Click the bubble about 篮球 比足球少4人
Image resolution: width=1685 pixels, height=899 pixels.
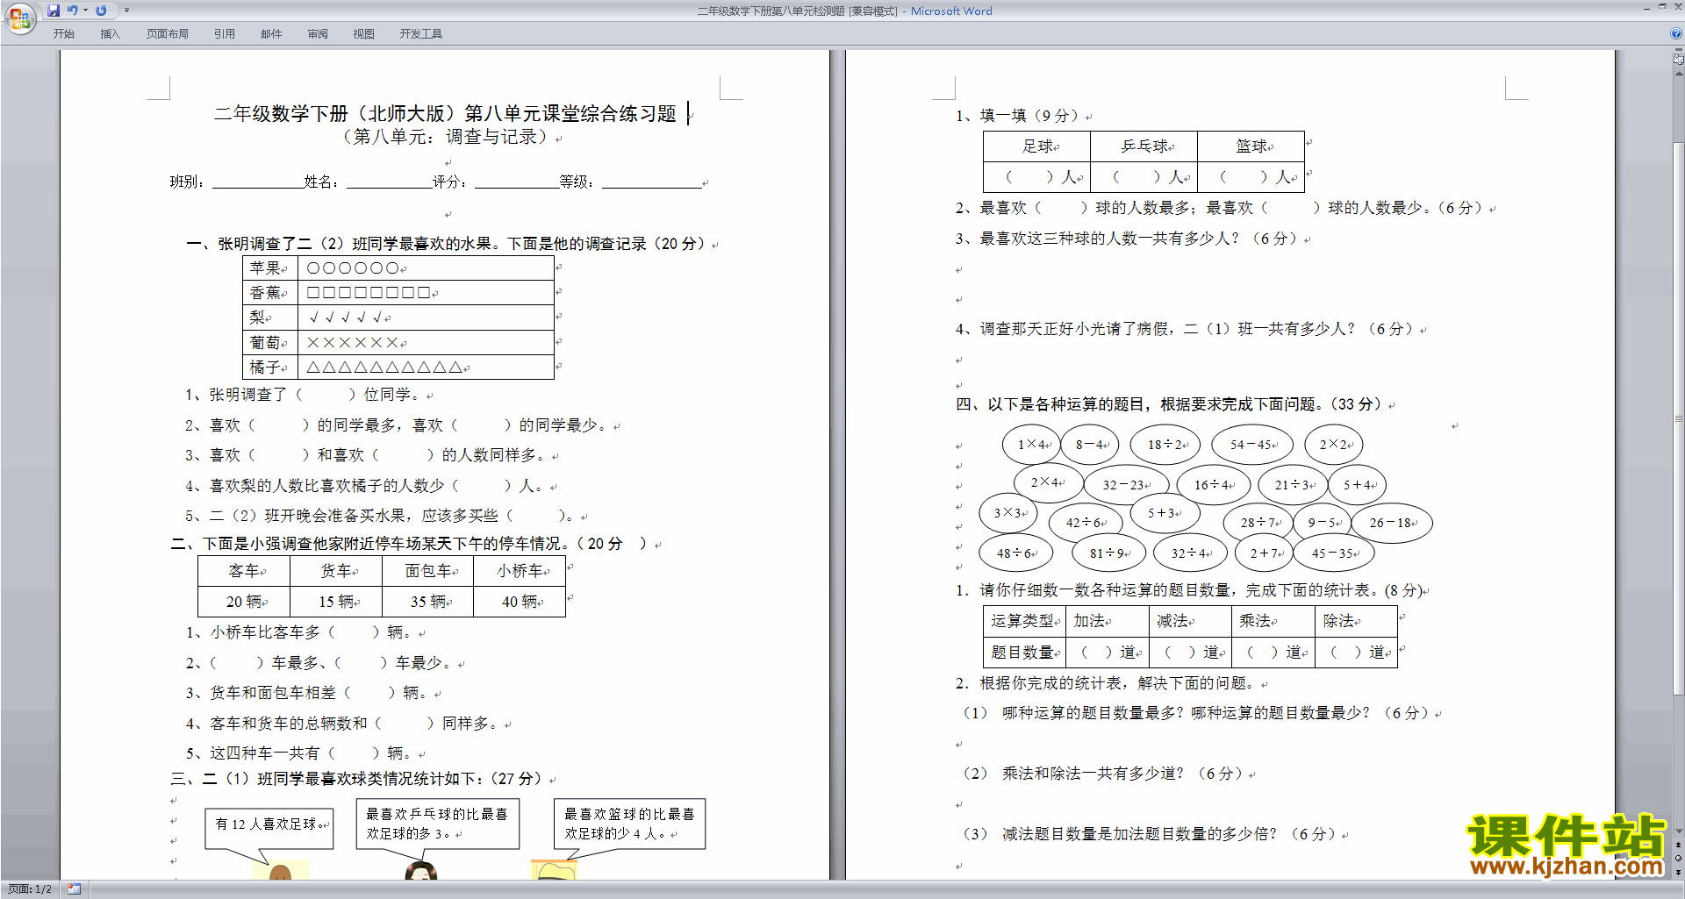(629, 824)
